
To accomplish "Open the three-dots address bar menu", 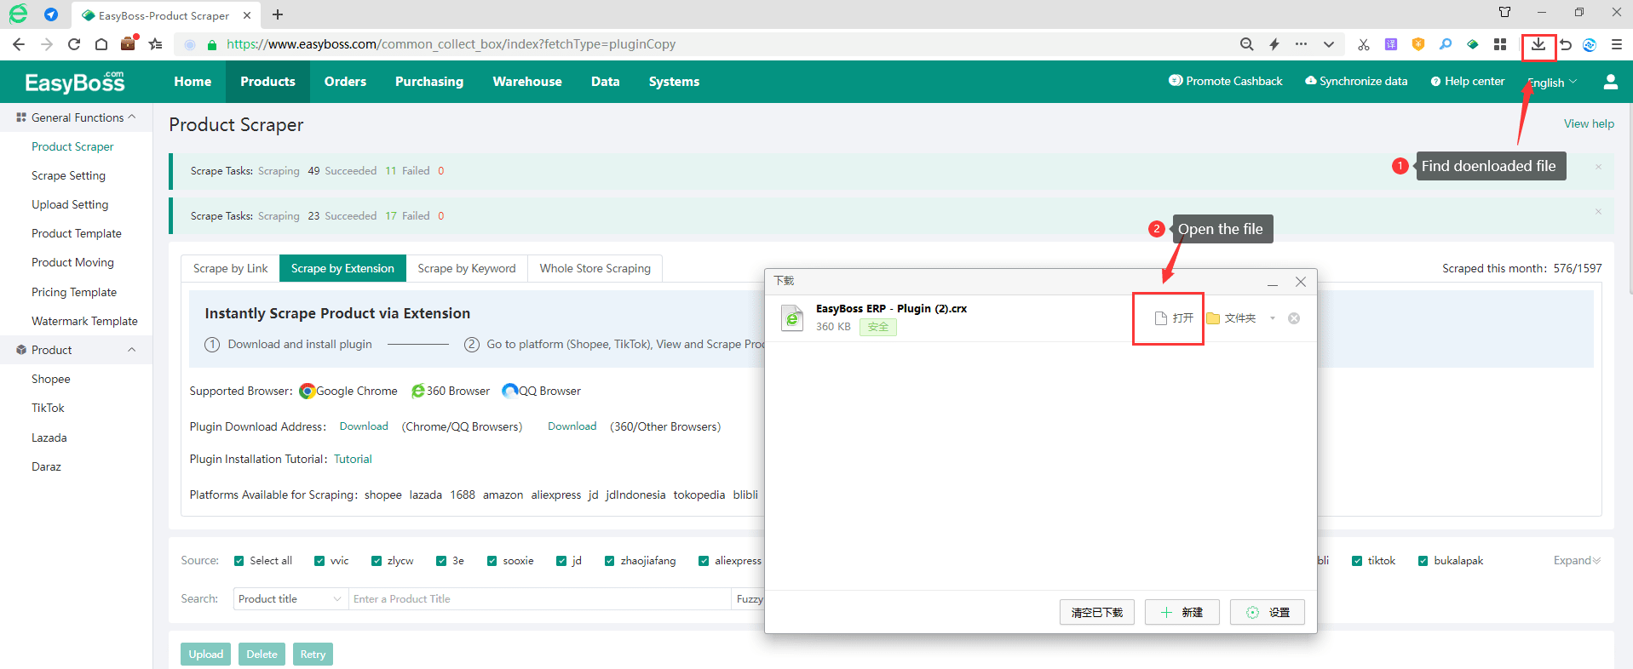I will pos(1302,44).
